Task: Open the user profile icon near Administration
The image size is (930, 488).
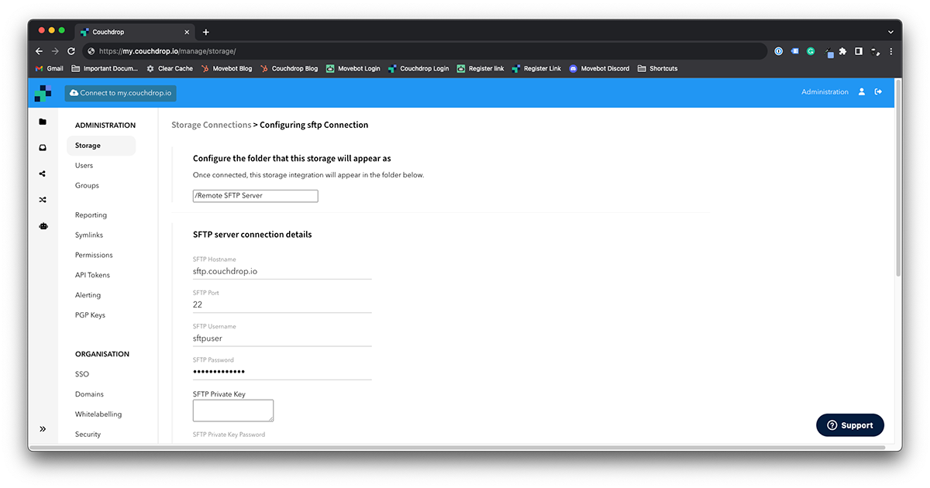Action: [861, 91]
